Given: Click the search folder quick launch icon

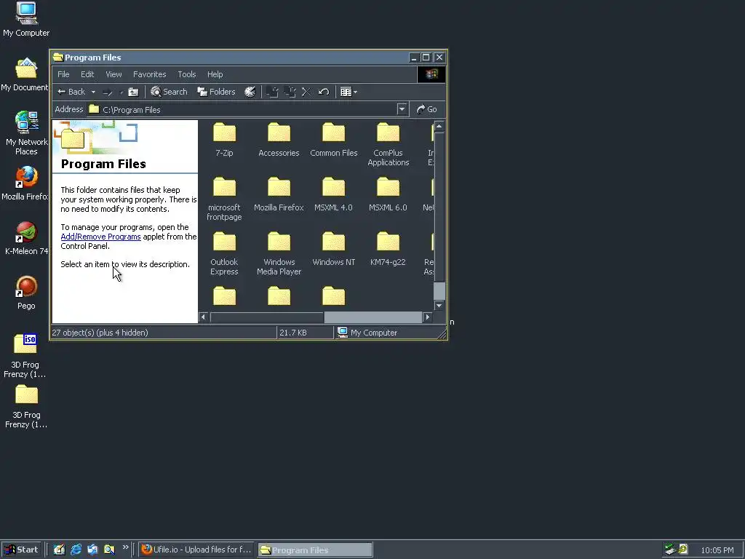Looking at the screenshot, I should click(x=109, y=550).
